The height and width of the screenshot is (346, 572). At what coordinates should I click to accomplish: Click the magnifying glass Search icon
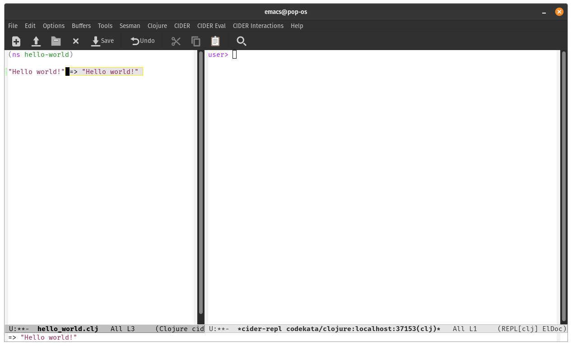pyautogui.click(x=241, y=41)
